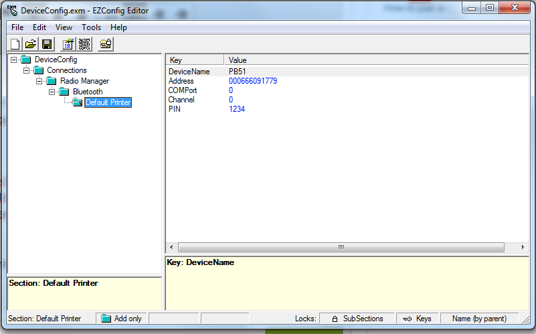Image resolution: width=536 pixels, height=334 pixels.
Task: Click the Channel value 0
Action: [231, 100]
